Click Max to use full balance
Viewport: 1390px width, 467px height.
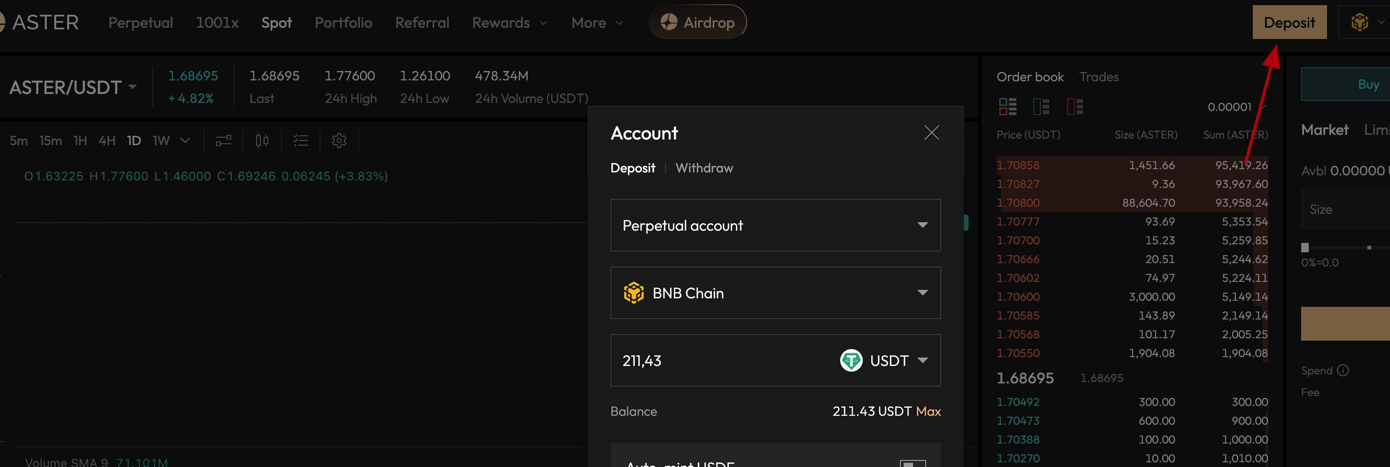(928, 412)
